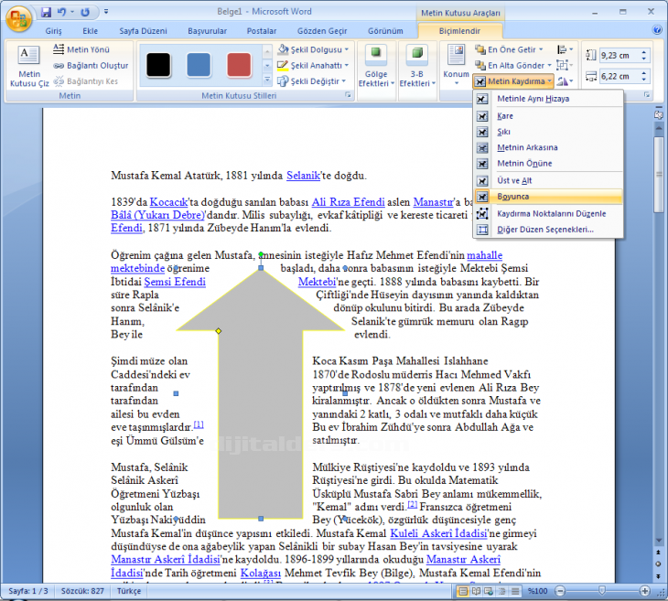Click the yellow adjustment handle on arrow
This screenshot has width=668, height=601.
(x=218, y=331)
